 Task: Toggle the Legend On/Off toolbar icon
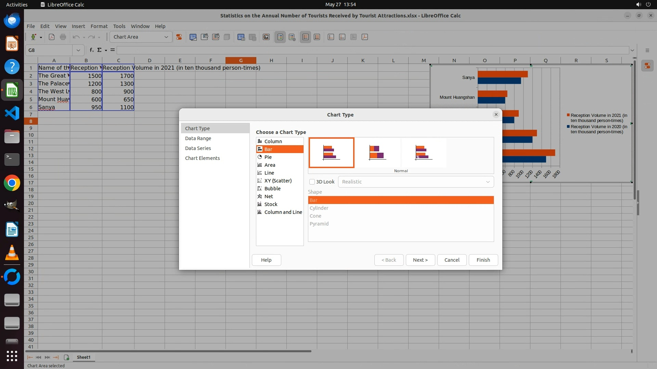(280, 37)
